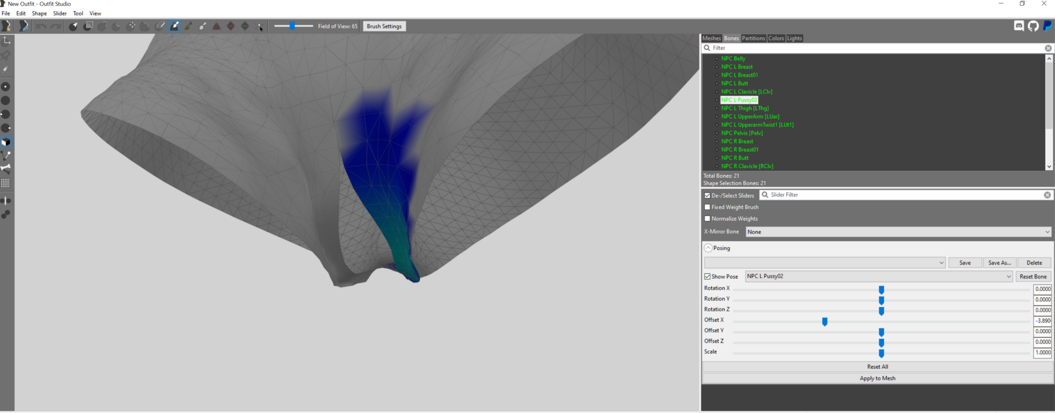
Task: Toggle Vertex Edit pencil tool in sidebar
Action: (x=7, y=69)
